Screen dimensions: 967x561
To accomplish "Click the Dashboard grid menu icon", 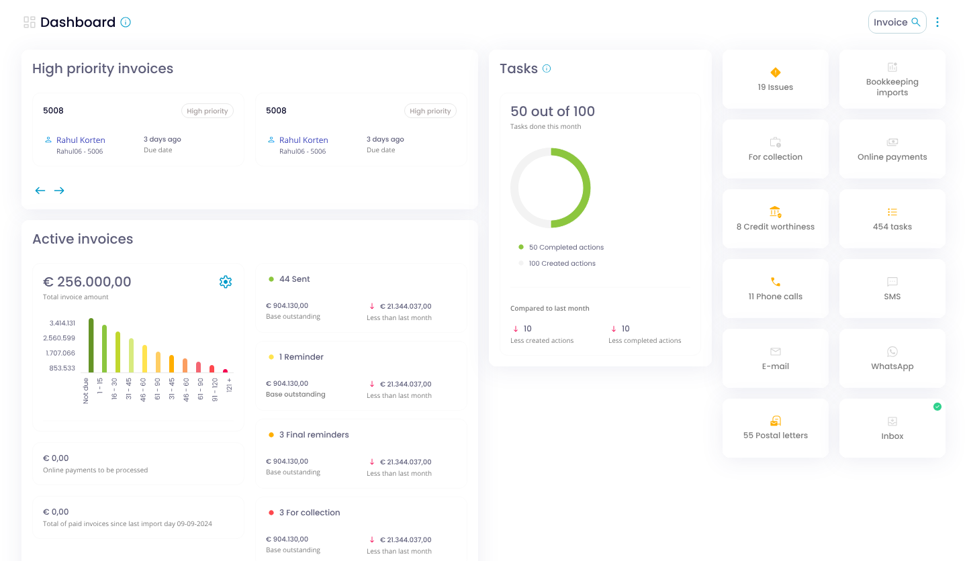I will [29, 21].
